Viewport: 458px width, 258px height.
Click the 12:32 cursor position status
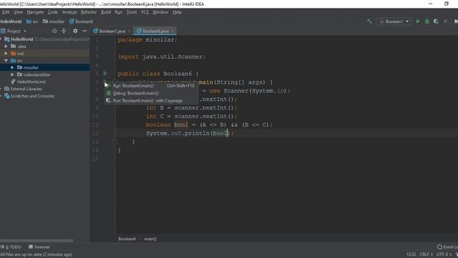tap(411, 254)
